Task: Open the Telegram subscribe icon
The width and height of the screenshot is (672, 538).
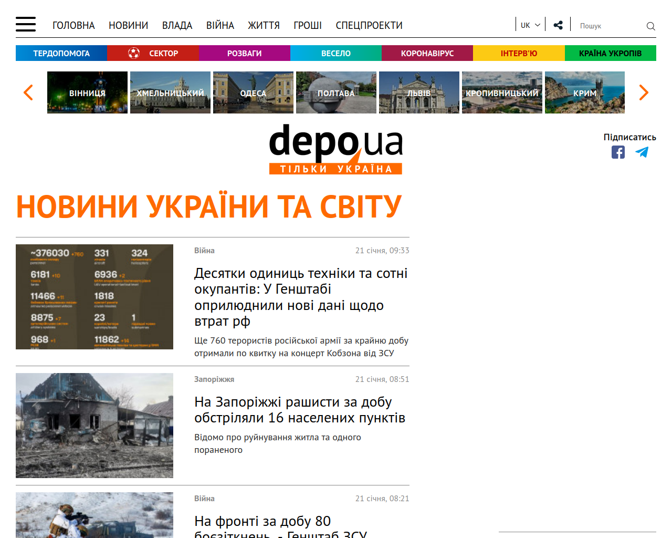Action: (642, 152)
